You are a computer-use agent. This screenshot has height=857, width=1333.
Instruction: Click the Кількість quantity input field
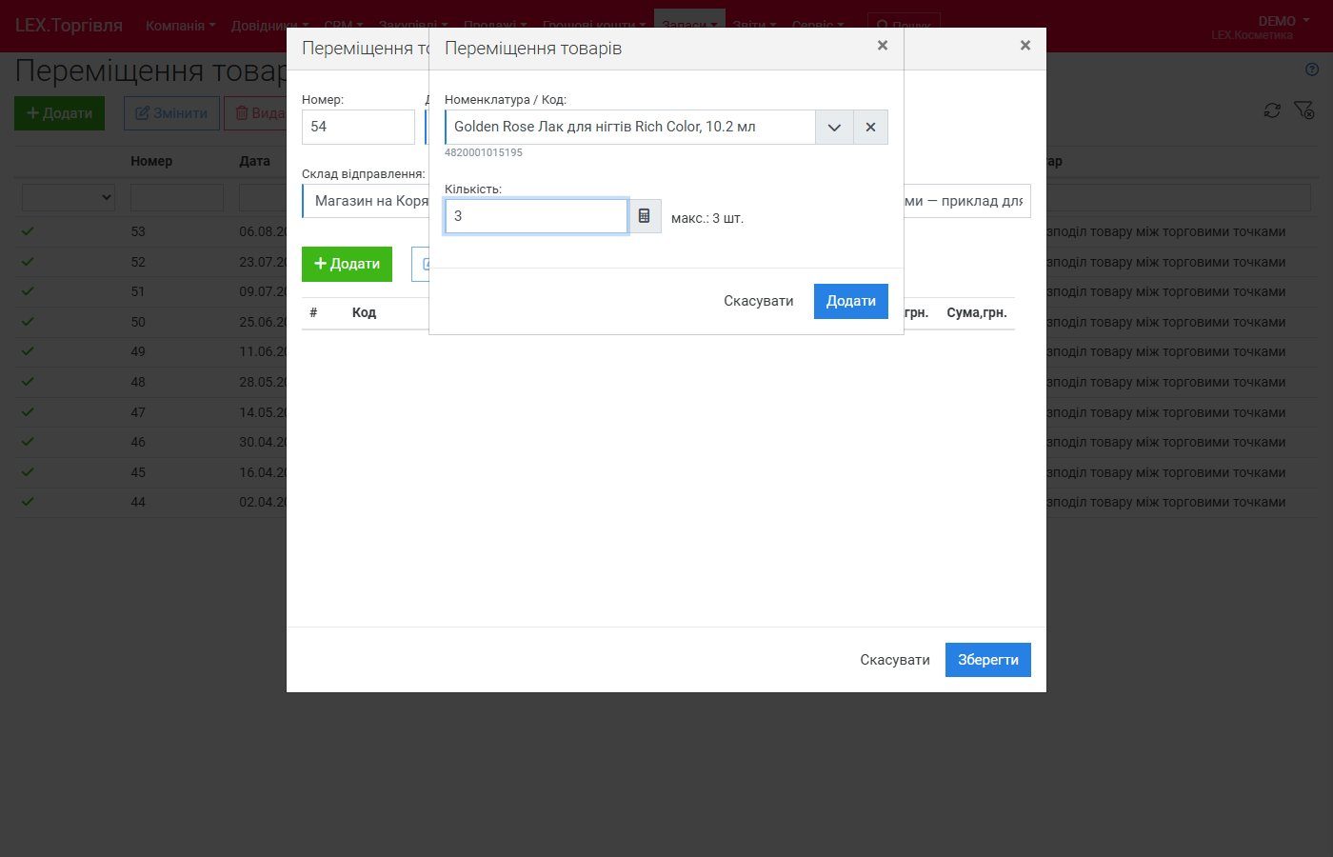point(536,216)
